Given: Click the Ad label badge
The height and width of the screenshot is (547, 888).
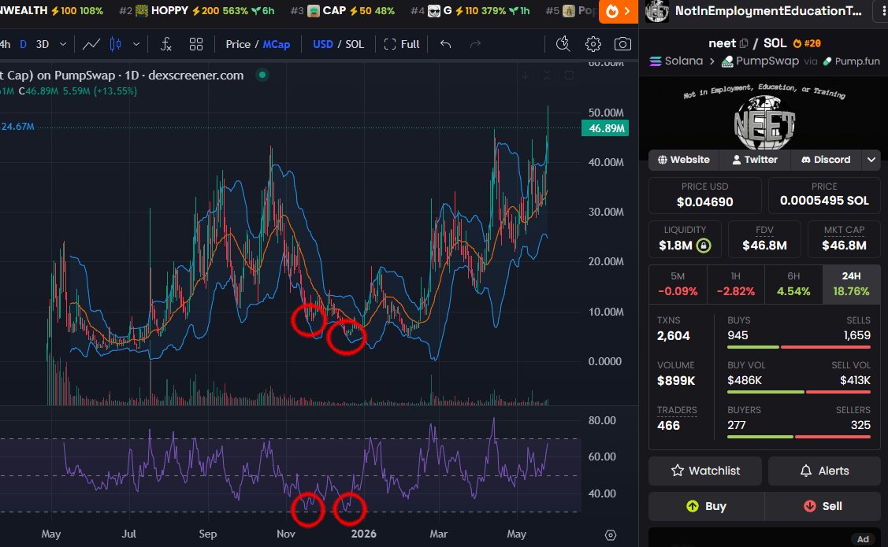Looking at the screenshot, I should click(x=863, y=539).
